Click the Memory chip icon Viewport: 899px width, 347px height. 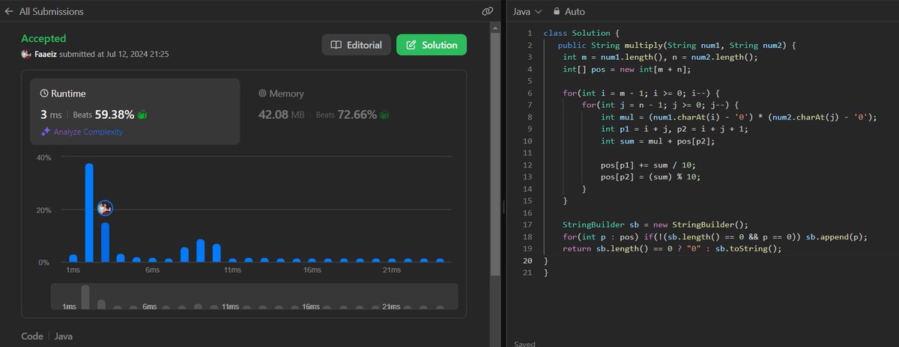coord(262,93)
